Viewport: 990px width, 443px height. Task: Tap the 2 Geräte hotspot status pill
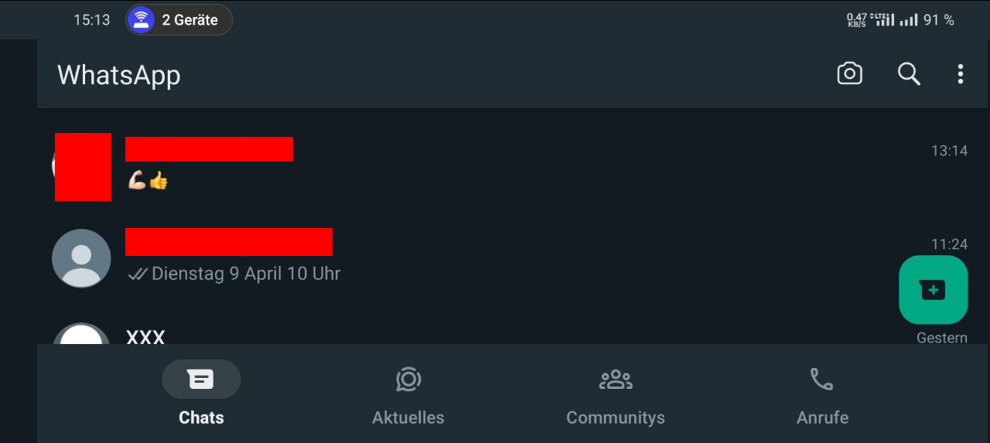(x=179, y=20)
